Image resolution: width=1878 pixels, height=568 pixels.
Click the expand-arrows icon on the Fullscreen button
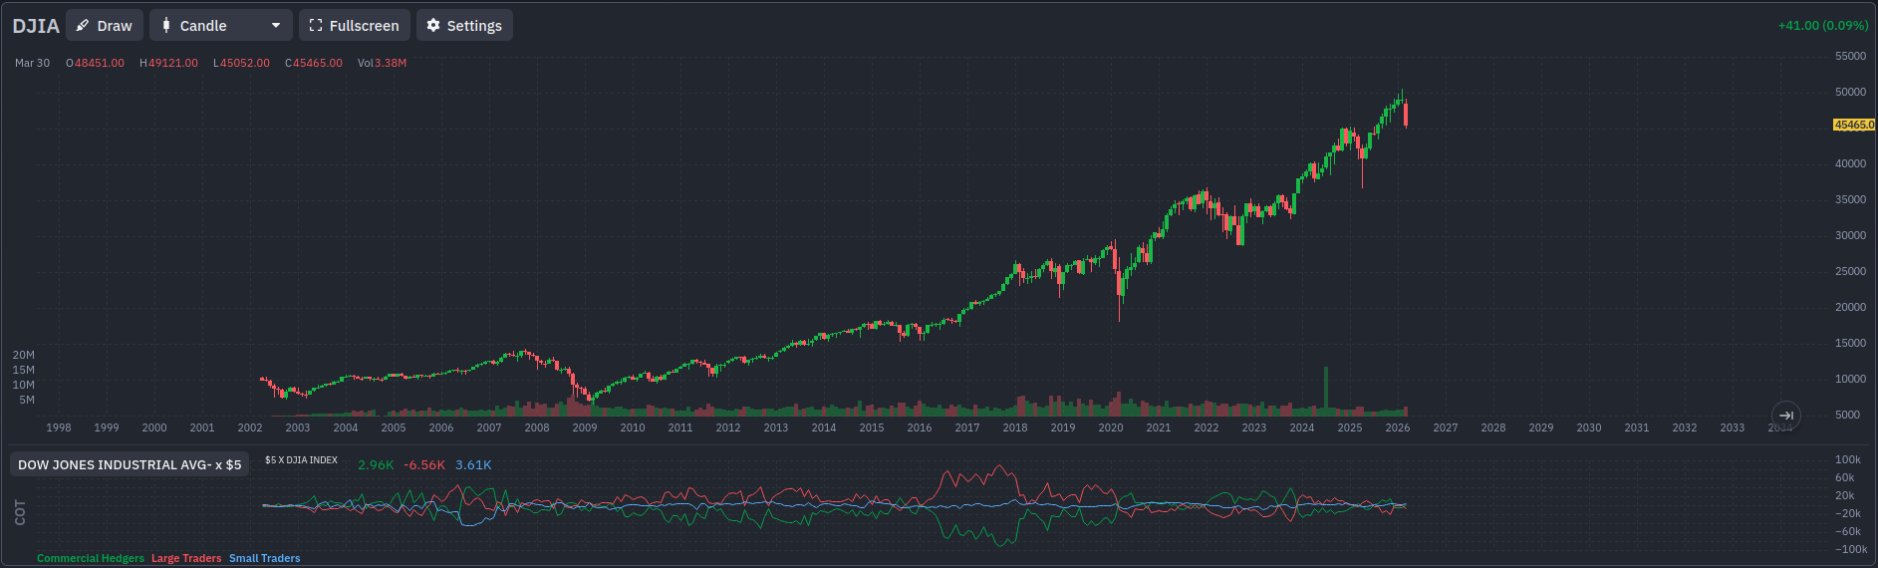click(316, 26)
